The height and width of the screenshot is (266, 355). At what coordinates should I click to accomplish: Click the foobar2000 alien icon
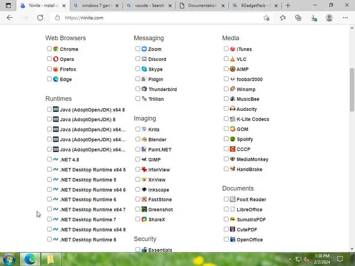point(233,79)
